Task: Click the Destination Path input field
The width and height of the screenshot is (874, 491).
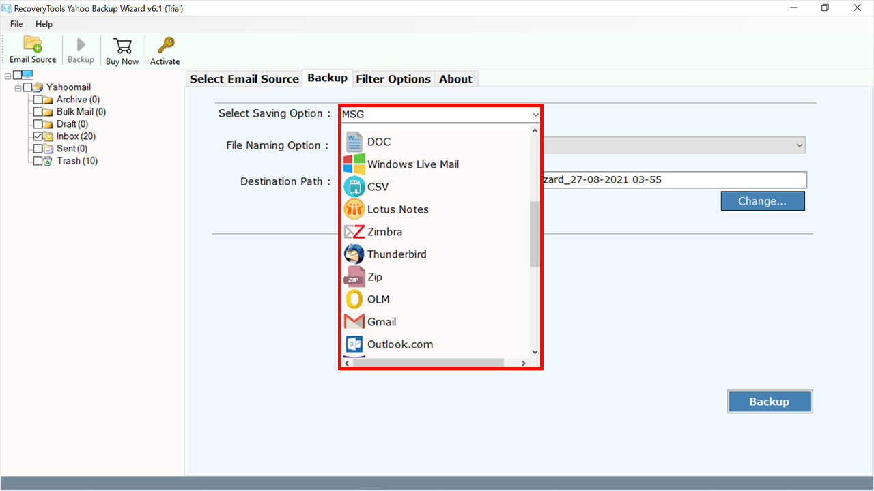Action: click(675, 180)
